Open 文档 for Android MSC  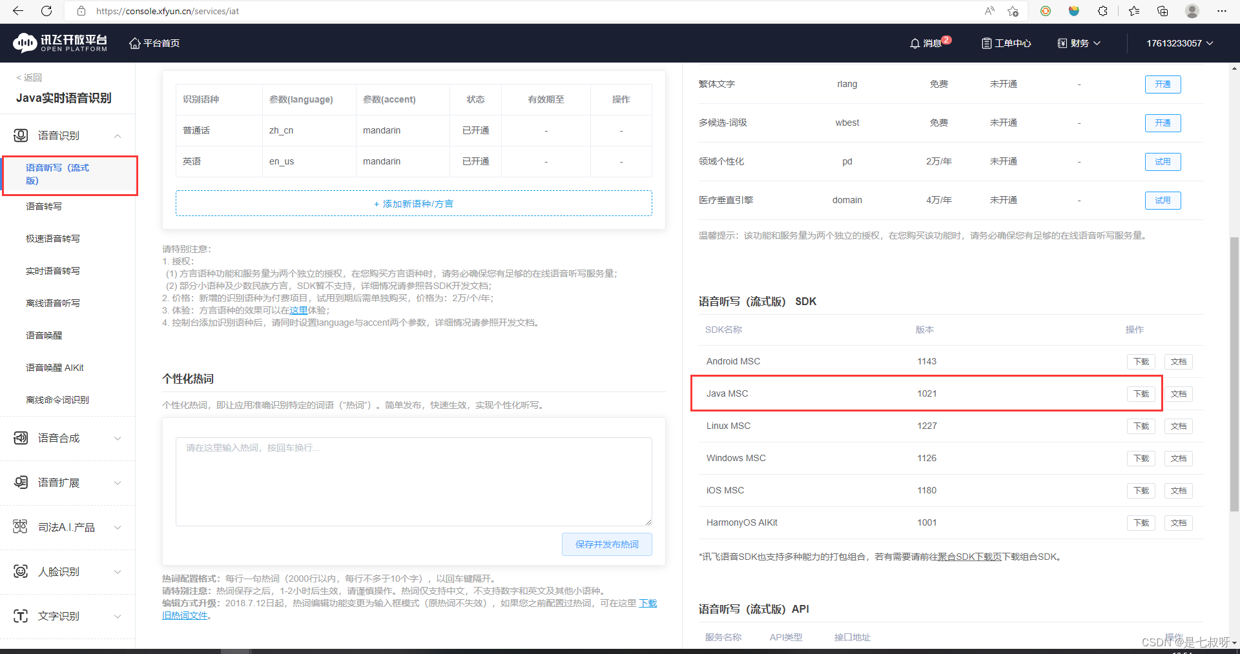pos(1179,362)
